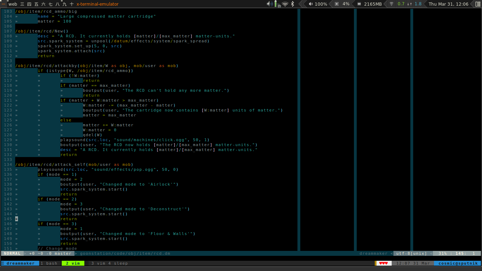Screen dimensions: 482x271
Task: Click the 2165MB memory widget
Action: pyautogui.click(x=370, y=4)
